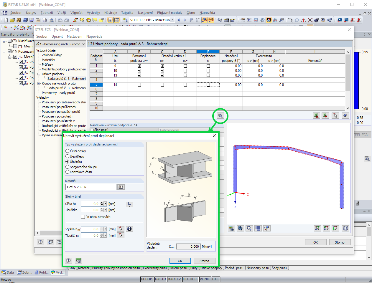This screenshot has width=372, height=283.
Task: Click vertical scrollbar of supports table
Action: 348,80
